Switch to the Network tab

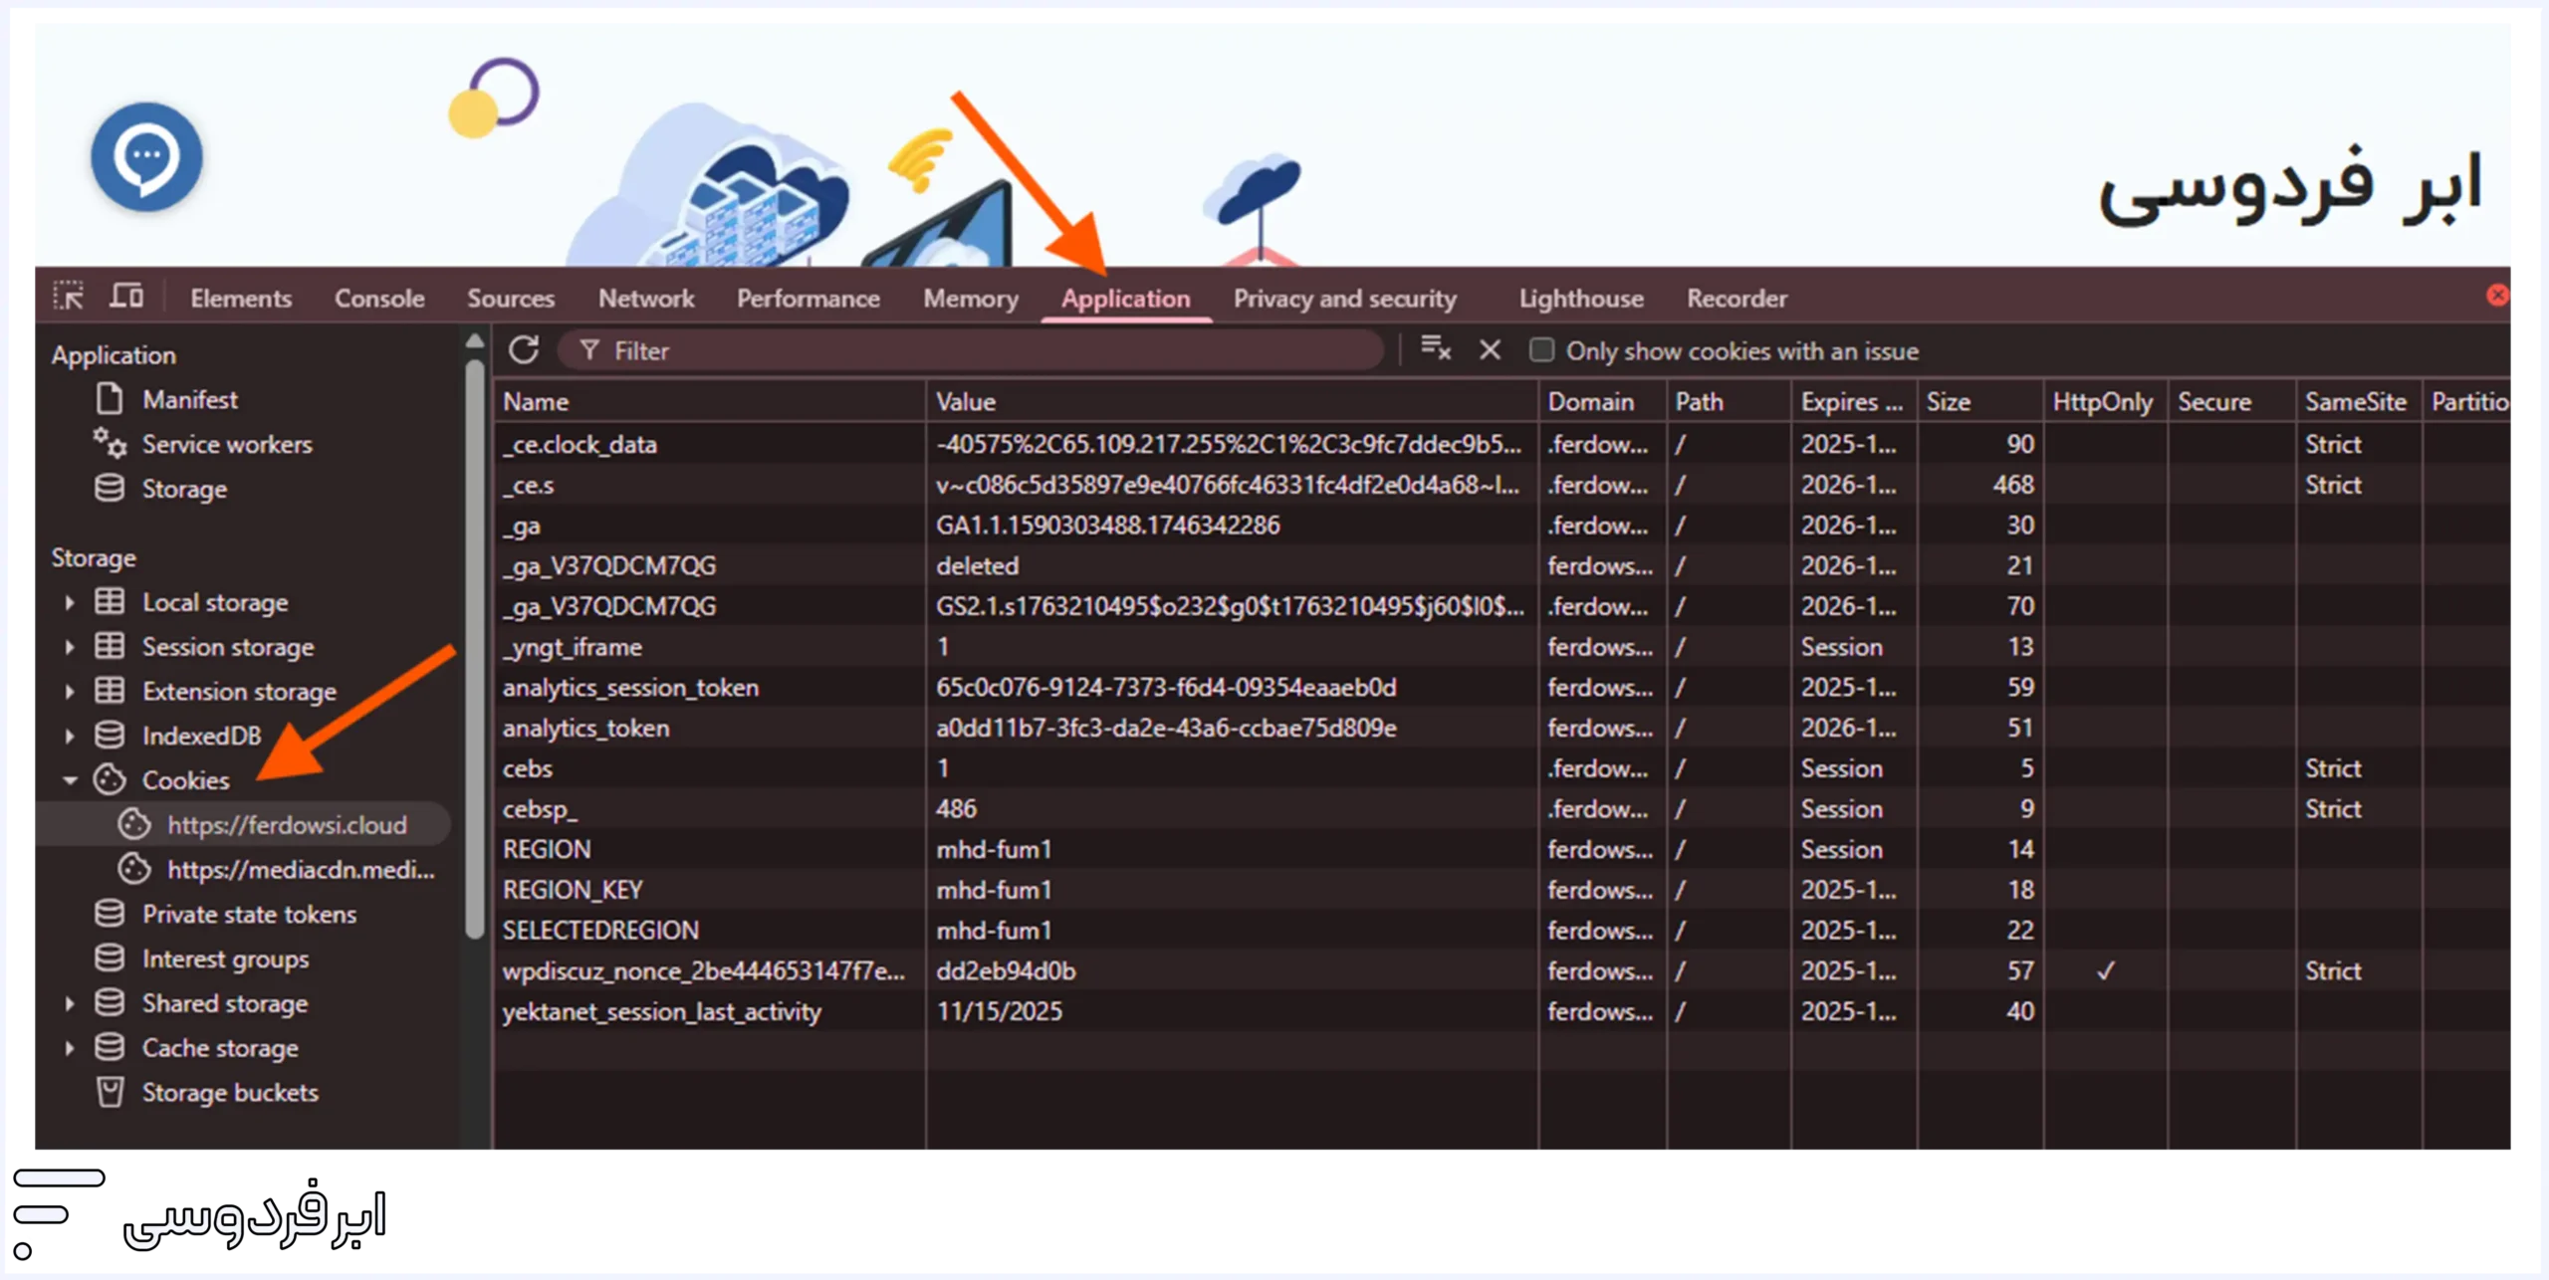pyautogui.click(x=646, y=299)
